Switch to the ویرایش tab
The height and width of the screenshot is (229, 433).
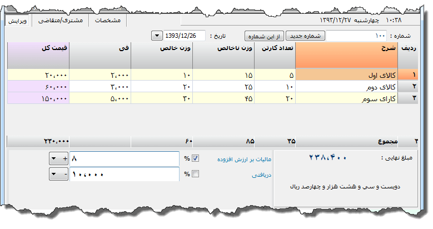(x=18, y=20)
